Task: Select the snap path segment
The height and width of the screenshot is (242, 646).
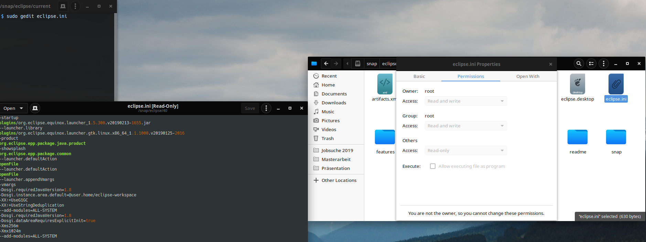Action: 372,64
